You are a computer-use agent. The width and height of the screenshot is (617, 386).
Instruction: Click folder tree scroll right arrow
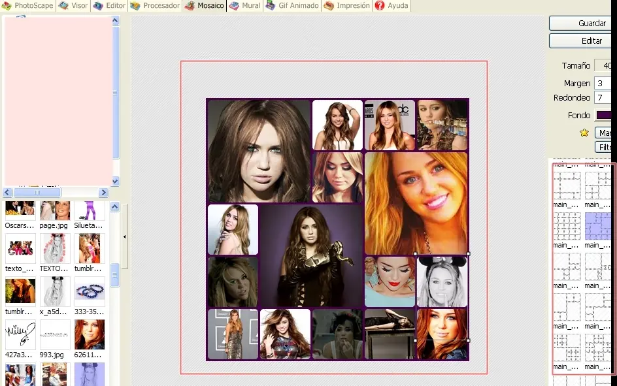click(x=103, y=192)
